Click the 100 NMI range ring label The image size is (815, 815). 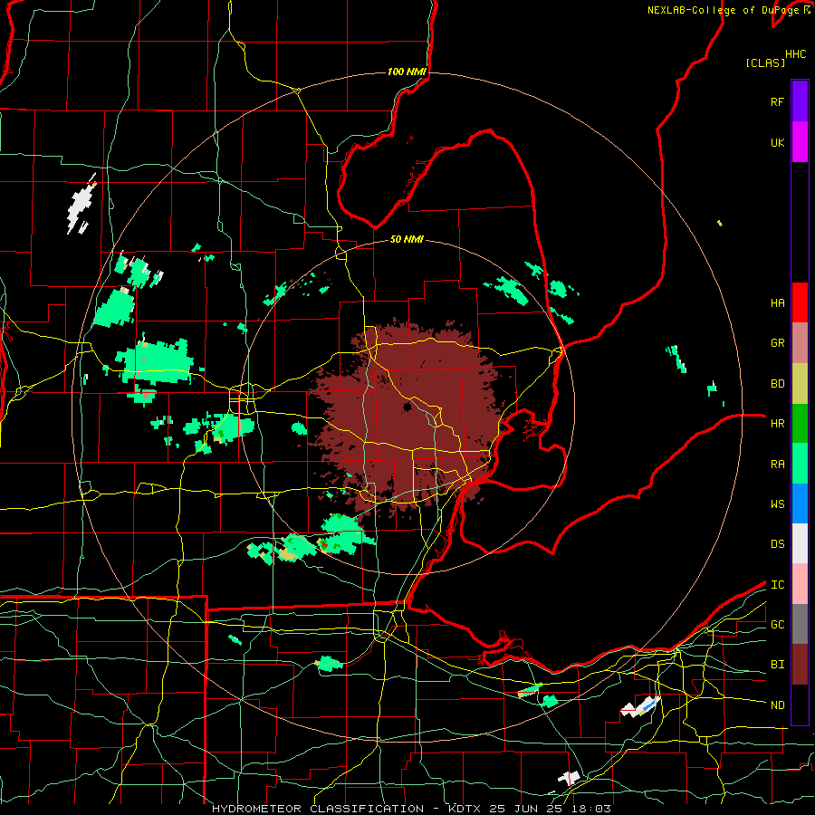[x=407, y=72]
